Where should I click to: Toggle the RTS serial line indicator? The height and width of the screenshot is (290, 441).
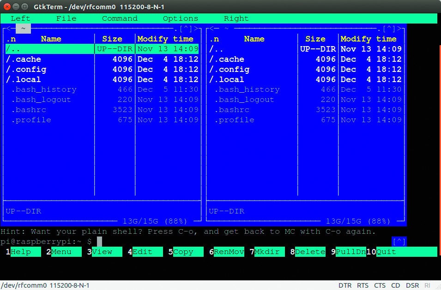tap(362, 285)
